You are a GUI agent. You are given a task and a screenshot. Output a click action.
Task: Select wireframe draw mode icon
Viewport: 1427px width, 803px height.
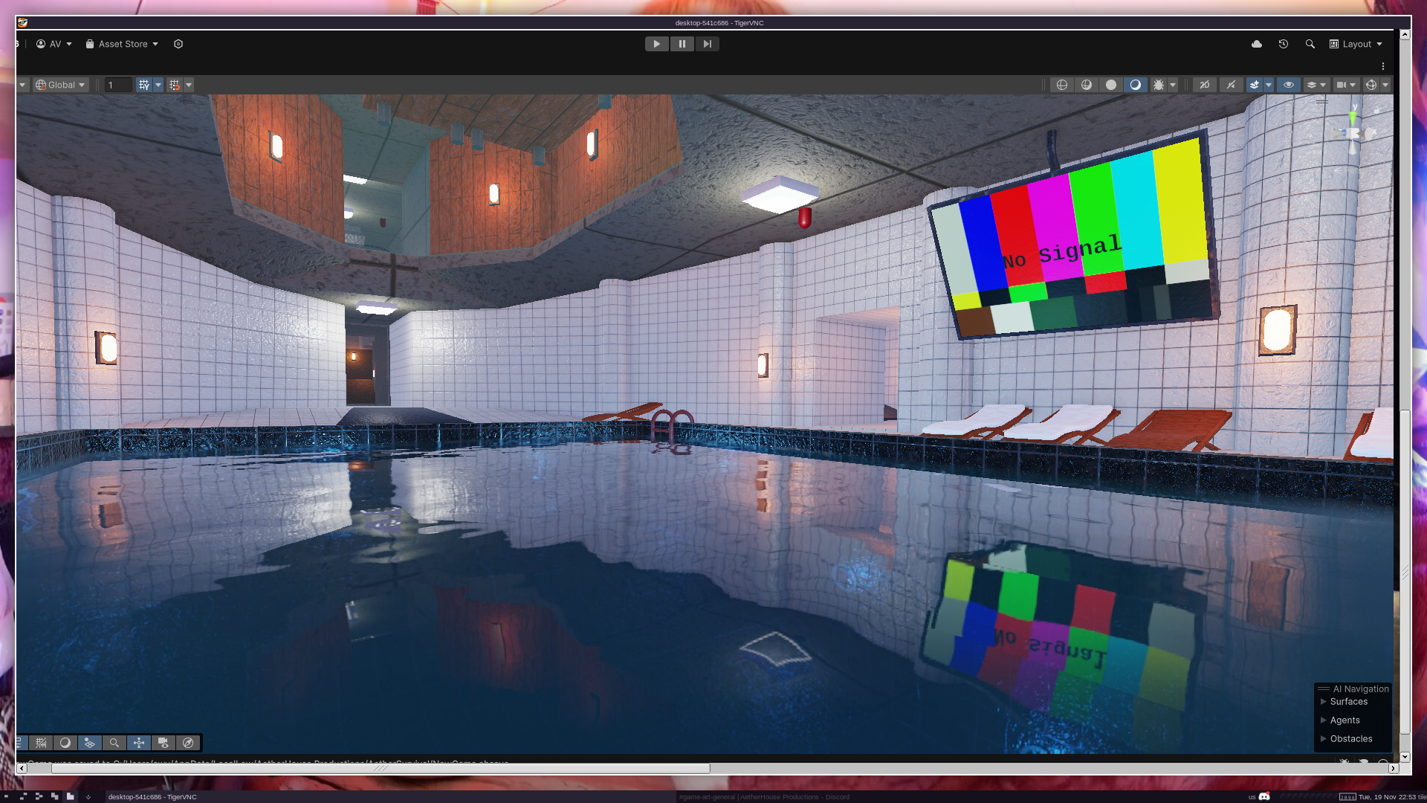1062,85
